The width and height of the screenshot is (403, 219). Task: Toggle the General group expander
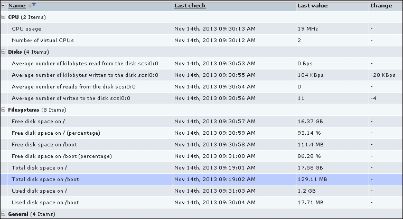4,214
